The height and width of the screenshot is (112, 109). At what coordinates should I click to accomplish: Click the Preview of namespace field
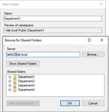click(x=53, y=30)
